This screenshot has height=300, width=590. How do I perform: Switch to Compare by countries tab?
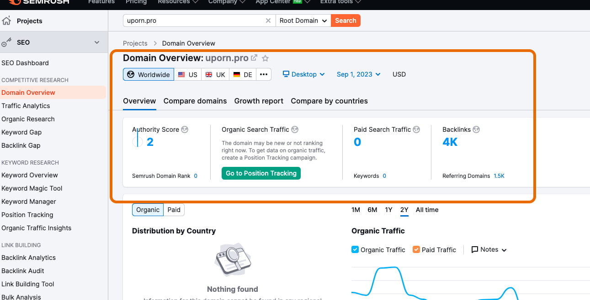tap(329, 101)
